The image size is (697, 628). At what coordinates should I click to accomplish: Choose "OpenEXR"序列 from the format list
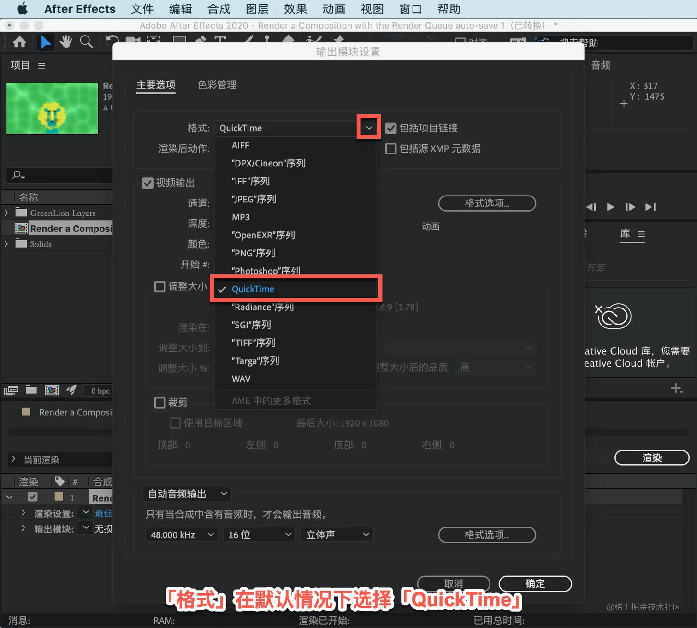click(295, 235)
